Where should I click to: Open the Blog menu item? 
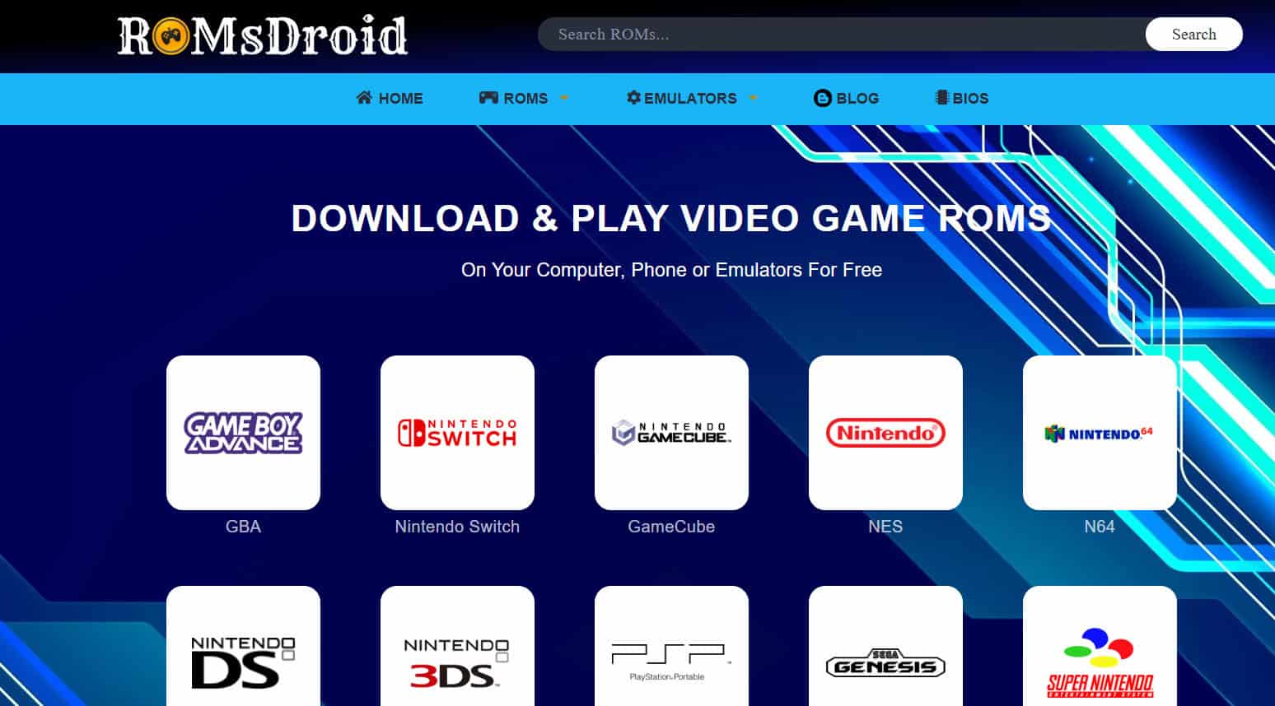click(x=846, y=99)
